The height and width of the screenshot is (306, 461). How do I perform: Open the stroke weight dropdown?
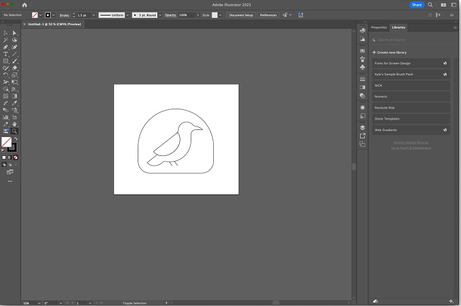(x=93, y=15)
